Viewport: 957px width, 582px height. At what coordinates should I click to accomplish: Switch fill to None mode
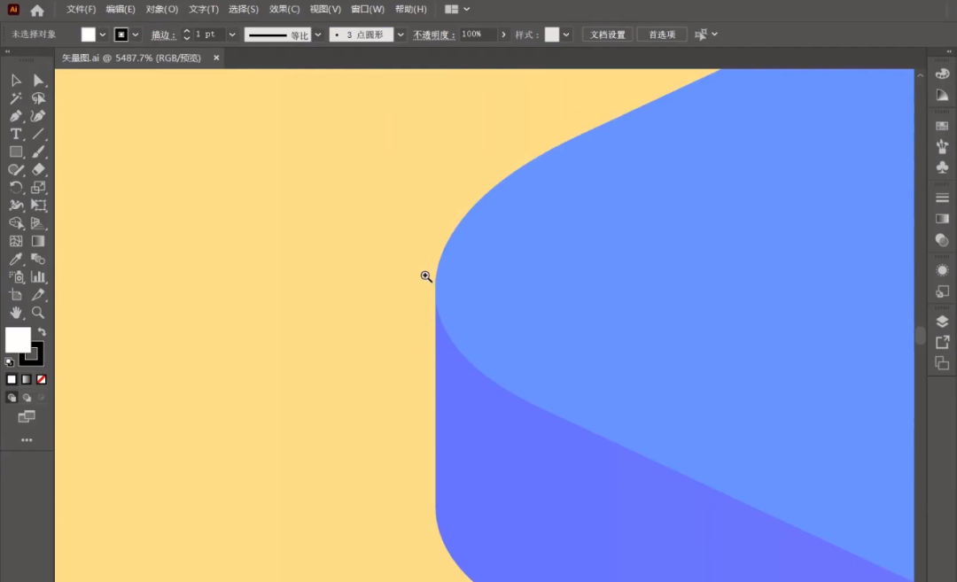41,379
